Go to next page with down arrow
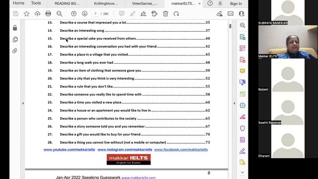Image resolution: width=318 pixels, height=179 pixels. click(85, 14)
